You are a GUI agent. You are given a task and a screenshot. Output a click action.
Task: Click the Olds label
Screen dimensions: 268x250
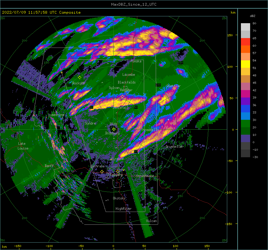coord(113,124)
